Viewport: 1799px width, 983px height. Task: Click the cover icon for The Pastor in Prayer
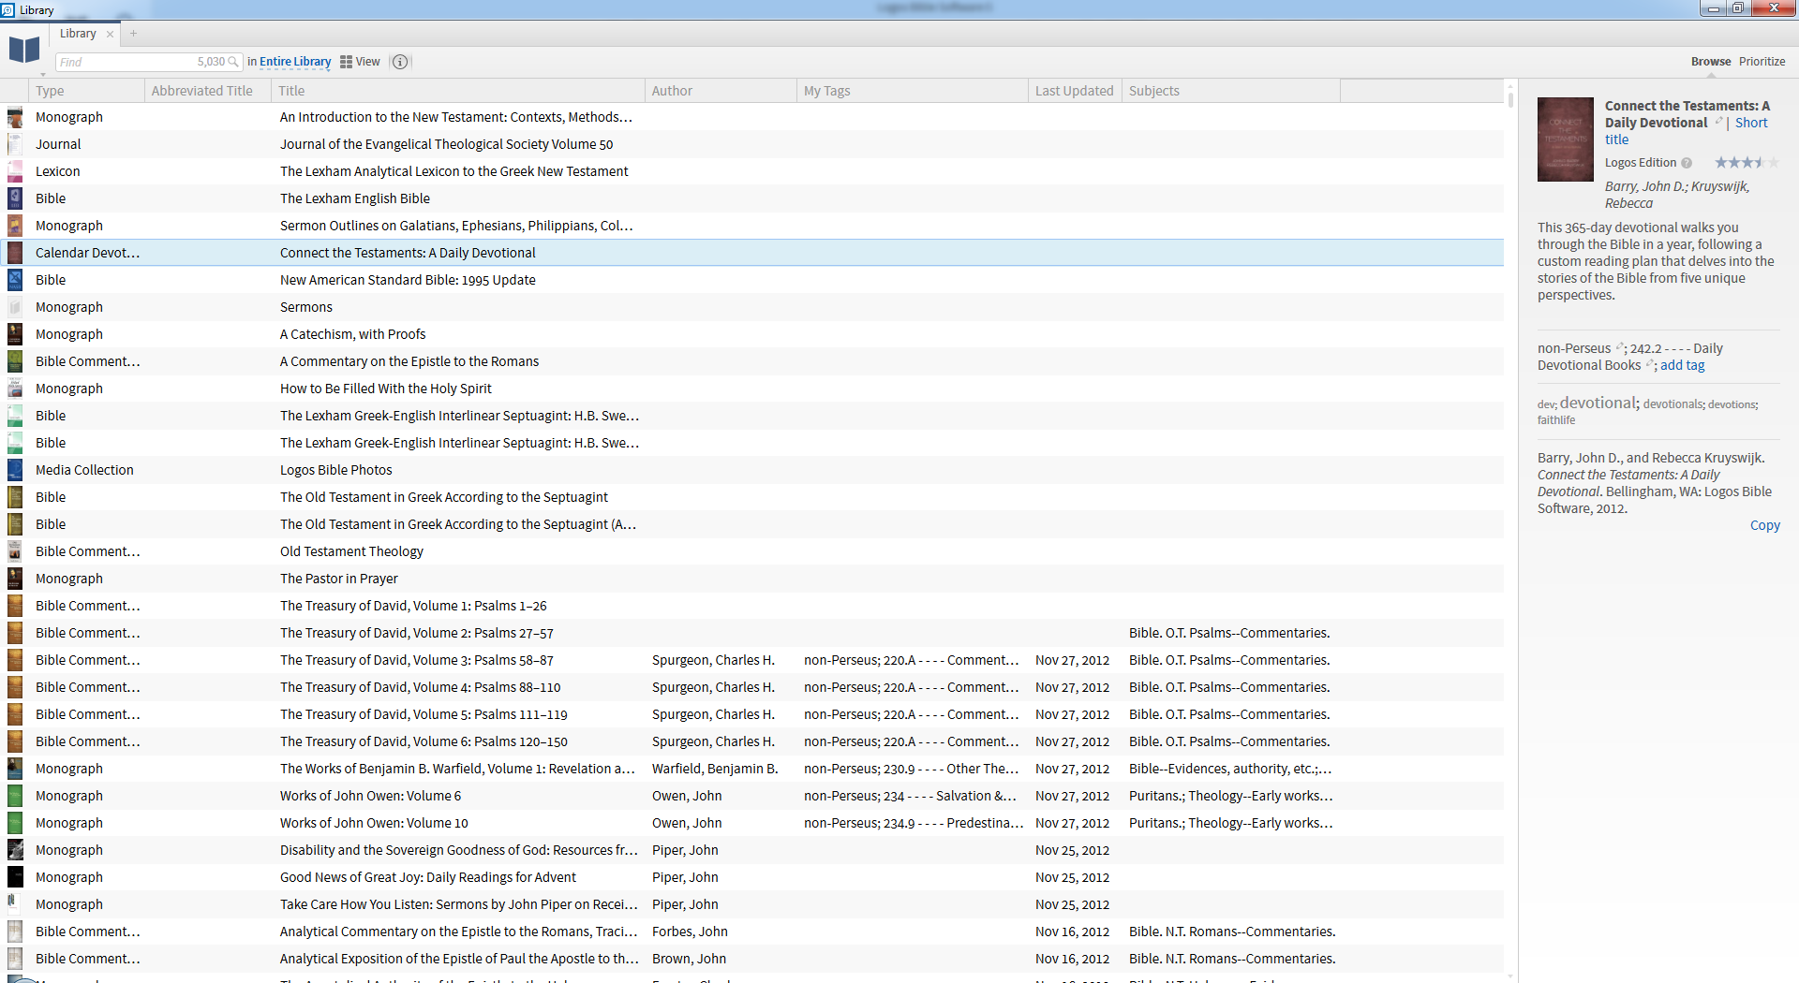pos(15,579)
